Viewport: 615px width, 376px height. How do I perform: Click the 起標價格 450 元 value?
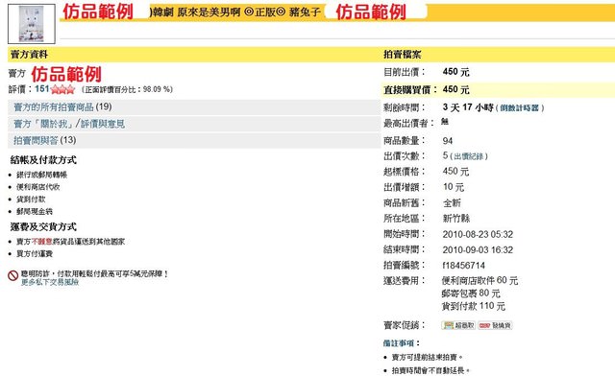point(455,172)
